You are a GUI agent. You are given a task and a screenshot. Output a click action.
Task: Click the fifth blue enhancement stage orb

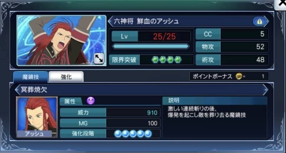pos(148,134)
